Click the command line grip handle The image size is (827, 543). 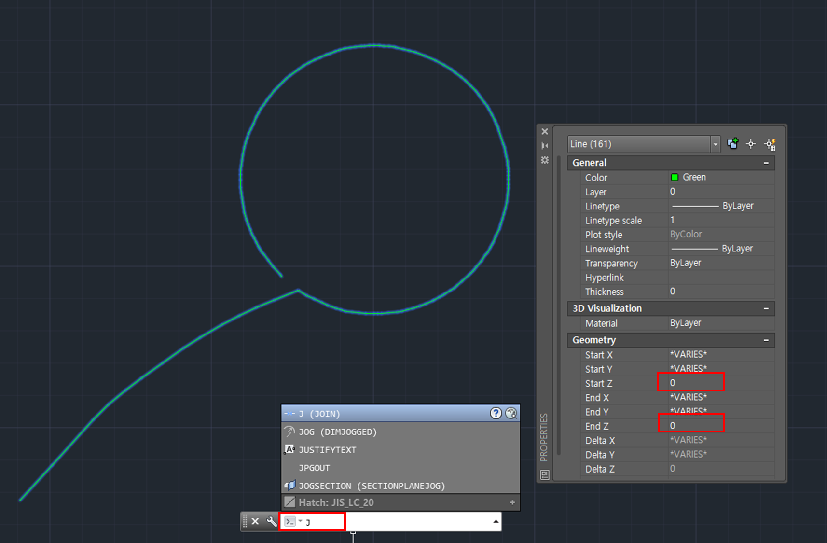click(245, 521)
